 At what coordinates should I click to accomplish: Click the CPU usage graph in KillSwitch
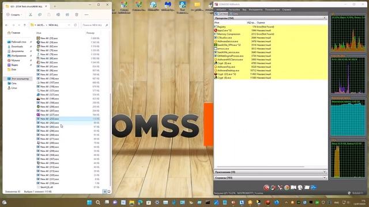(x=348, y=33)
